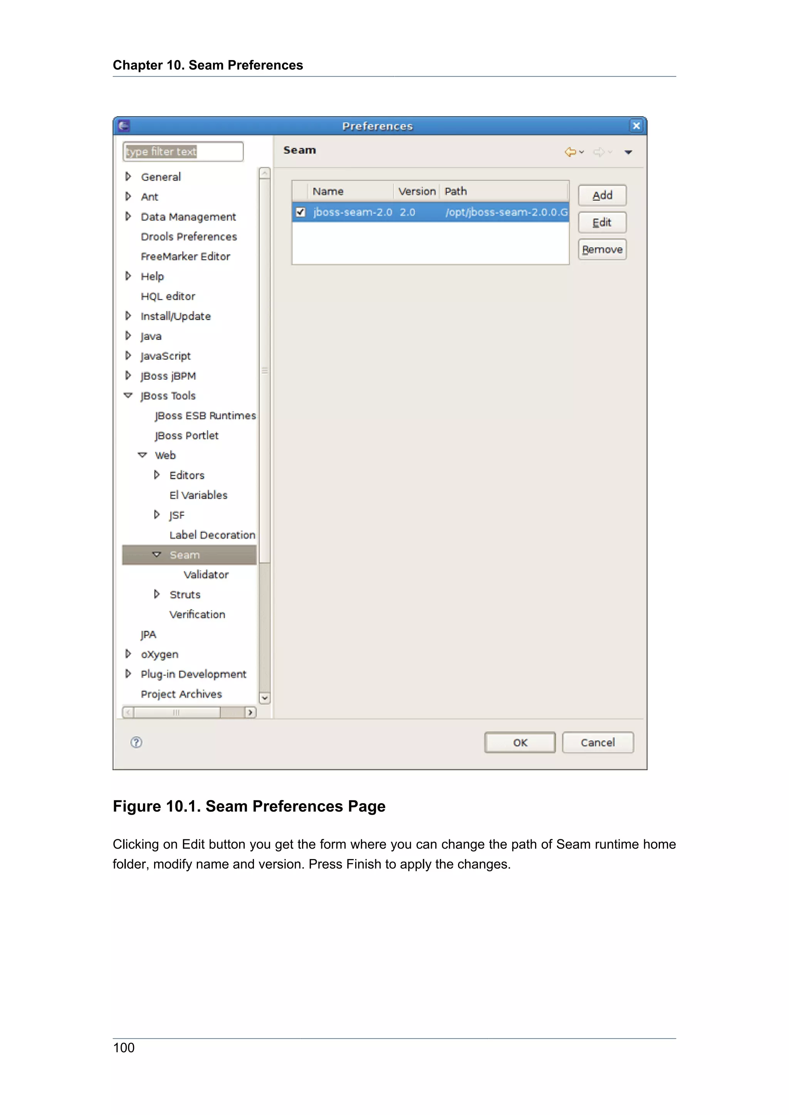Click the Edit button
Viewport: 789px width, 1115px height.
coord(602,223)
